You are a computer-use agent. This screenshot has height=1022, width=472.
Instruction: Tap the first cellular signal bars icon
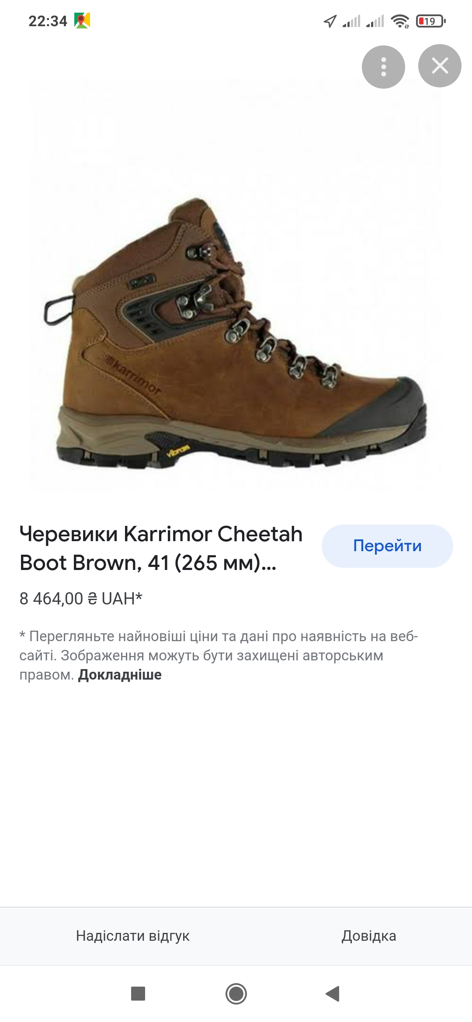(x=351, y=21)
